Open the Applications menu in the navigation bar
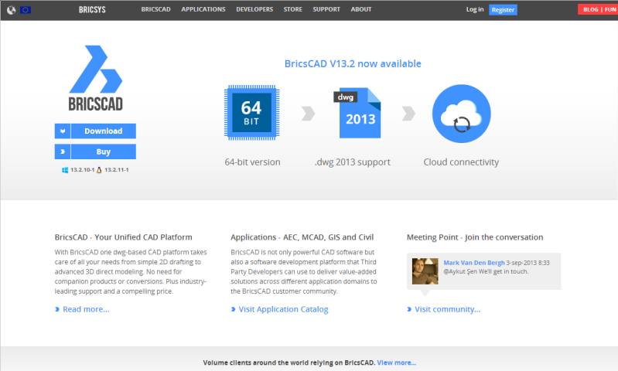618x371 pixels. pyautogui.click(x=203, y=9)
